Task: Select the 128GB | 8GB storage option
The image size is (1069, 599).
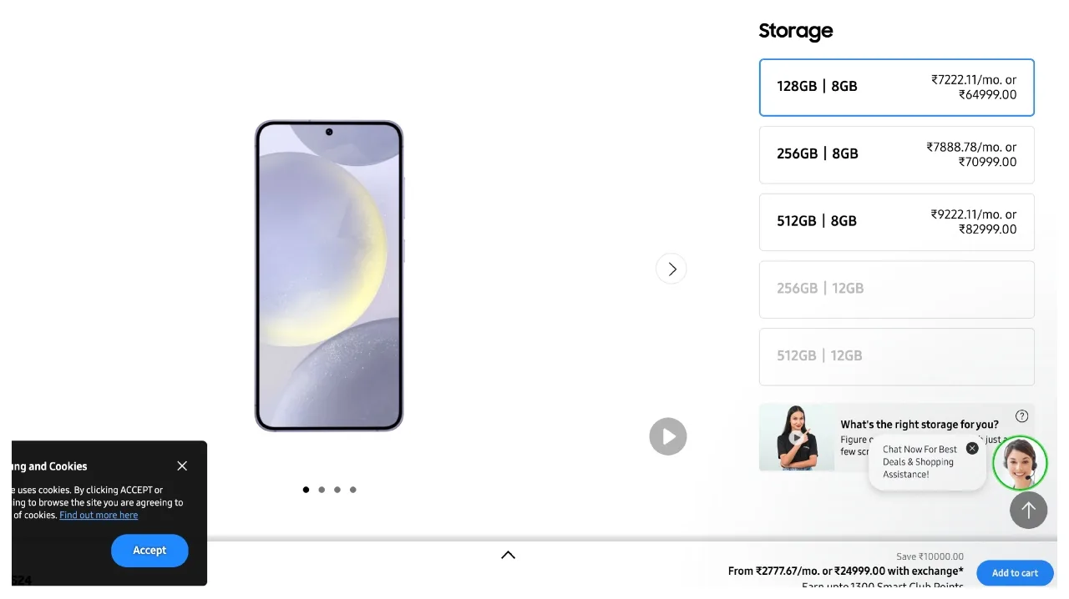Action: [897, 88]
